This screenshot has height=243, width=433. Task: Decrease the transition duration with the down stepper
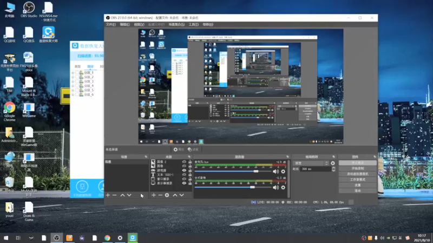[x=333, y=171]
